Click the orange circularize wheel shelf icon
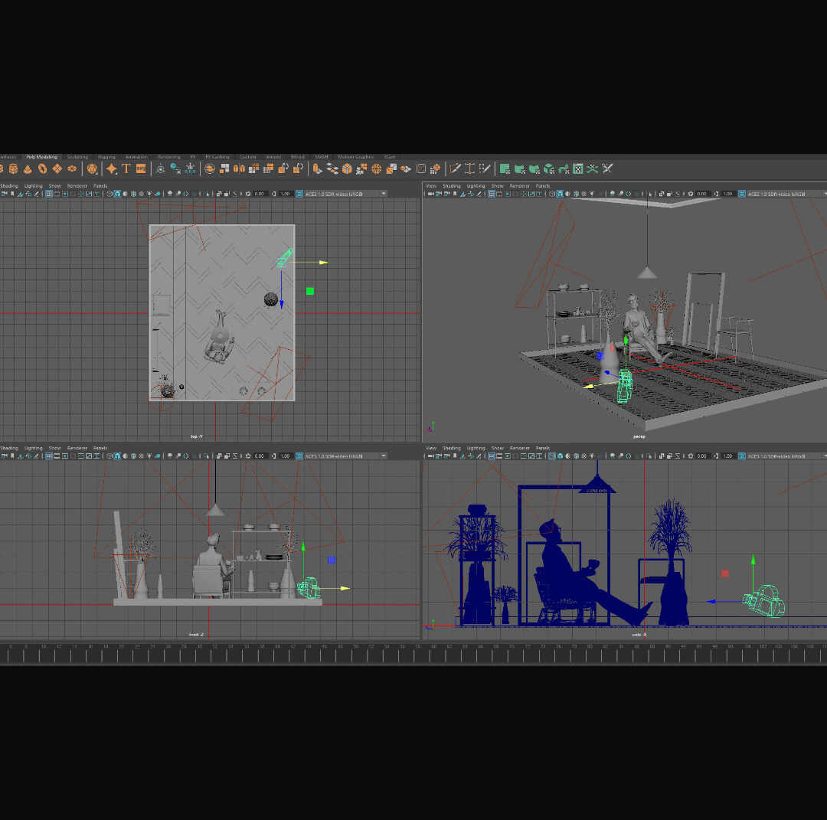Screen dimensions: 827x820 377,169
